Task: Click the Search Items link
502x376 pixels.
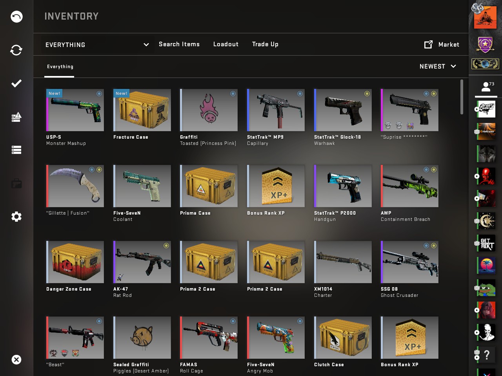Action: 179,44
